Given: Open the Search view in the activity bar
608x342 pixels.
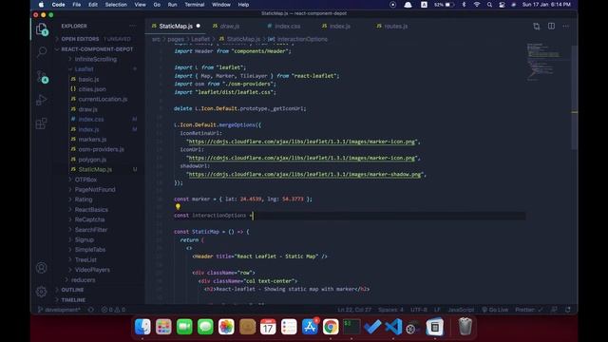Looking at the screenshot, I should [x=42, y=51].
